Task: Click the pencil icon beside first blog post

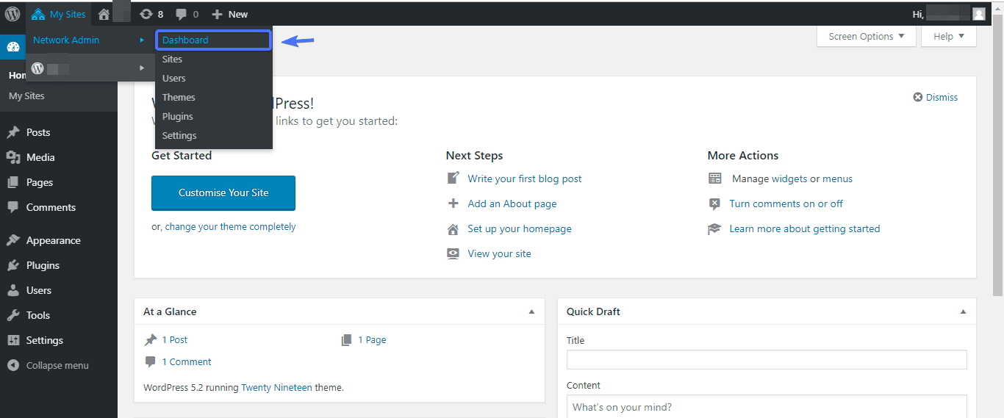Action: point(453,179)
